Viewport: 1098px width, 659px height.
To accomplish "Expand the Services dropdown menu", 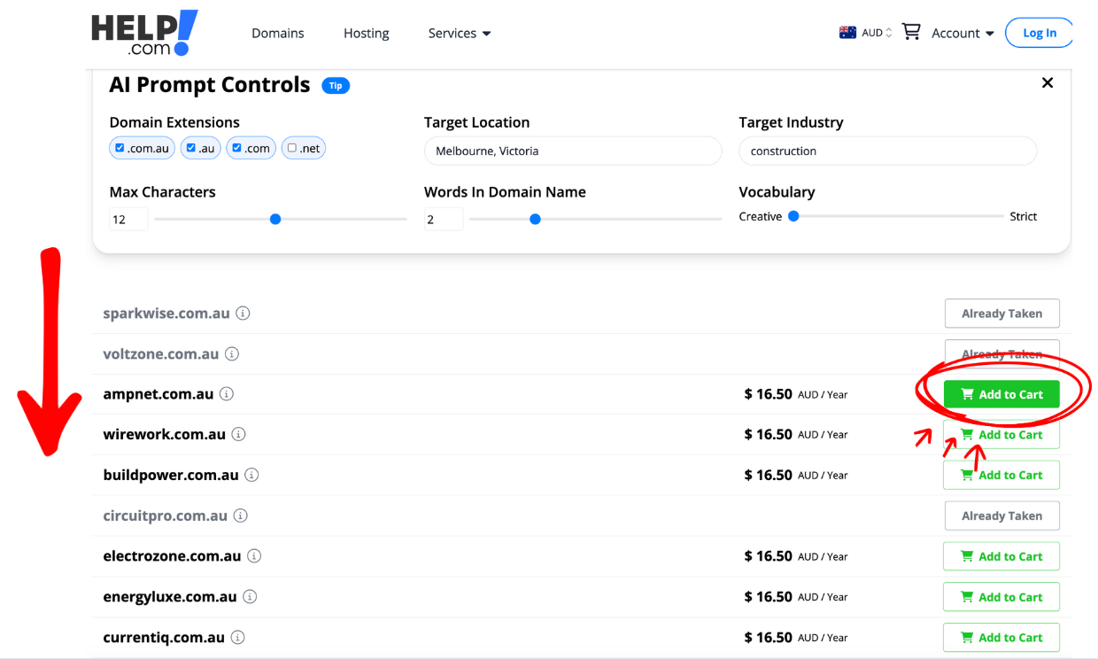I will coord(459,34).
